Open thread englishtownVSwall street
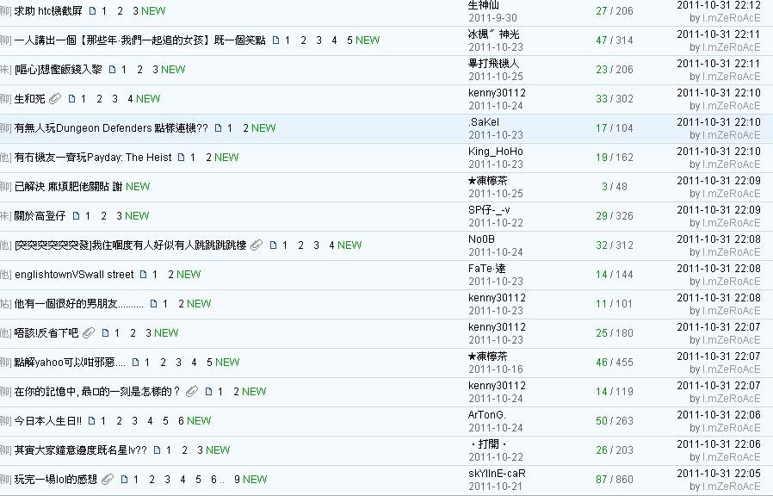 [x=74, y=275]
